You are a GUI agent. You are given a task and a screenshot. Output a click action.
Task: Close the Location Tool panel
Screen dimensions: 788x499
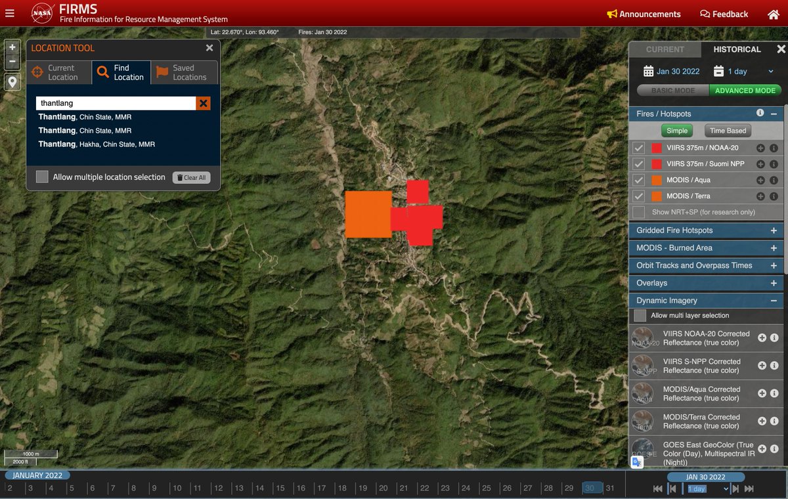[x=209, y=48]
